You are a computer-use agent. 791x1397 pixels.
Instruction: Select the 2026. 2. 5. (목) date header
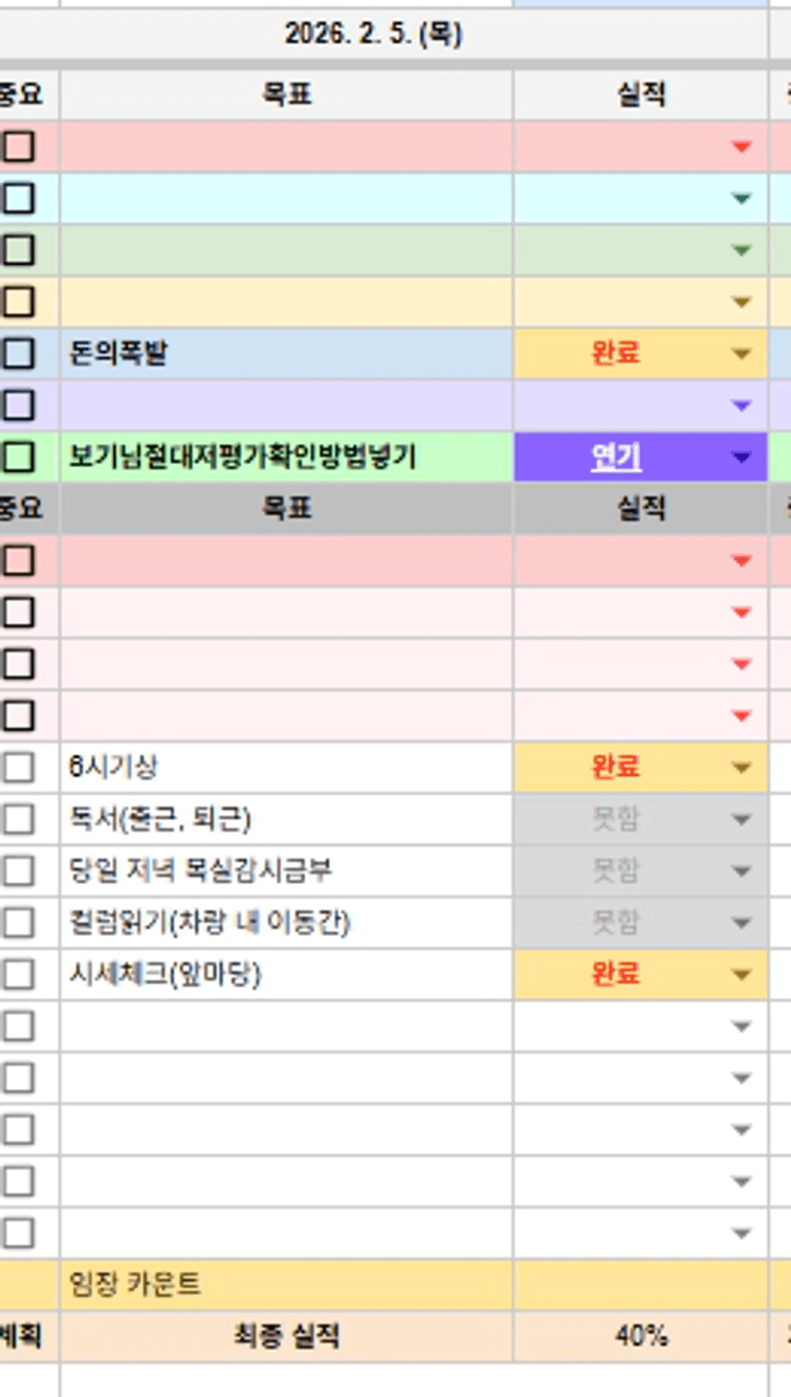point(373,34)
